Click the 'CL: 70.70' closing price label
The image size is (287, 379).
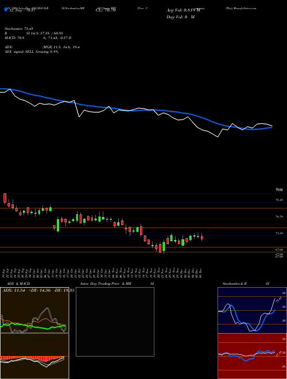coord(106,10)
